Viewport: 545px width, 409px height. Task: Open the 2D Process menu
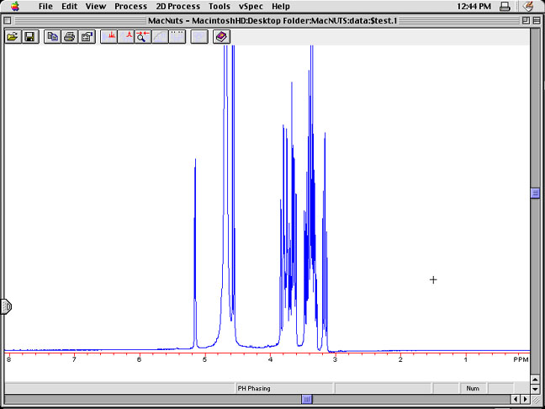[177, 6]
